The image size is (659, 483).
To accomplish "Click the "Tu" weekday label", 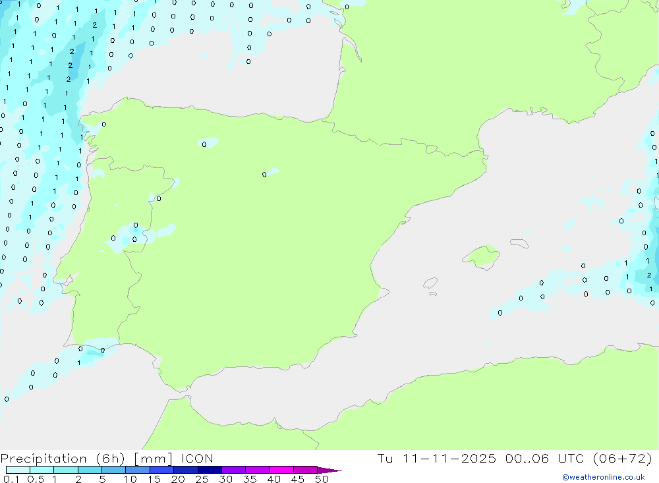I will coord(385,458).
